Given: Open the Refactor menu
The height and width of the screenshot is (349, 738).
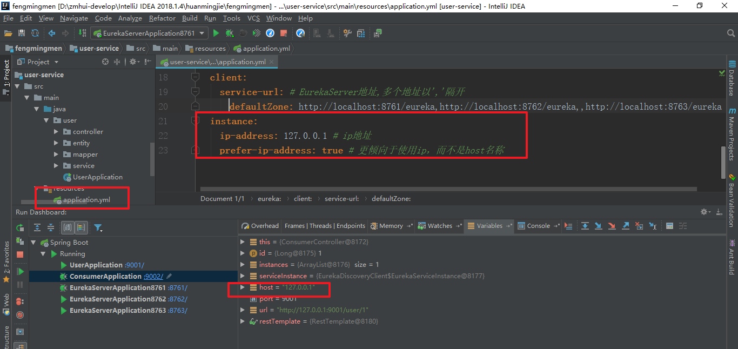Looking at the screenshot, I should [x=162, y=18].
